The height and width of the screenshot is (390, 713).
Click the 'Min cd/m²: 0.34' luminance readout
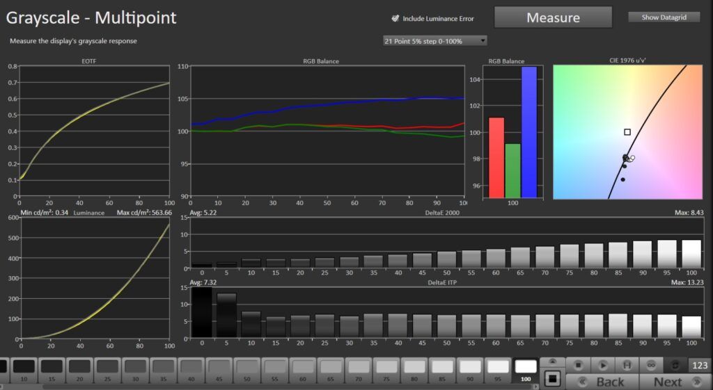point(44,213)
